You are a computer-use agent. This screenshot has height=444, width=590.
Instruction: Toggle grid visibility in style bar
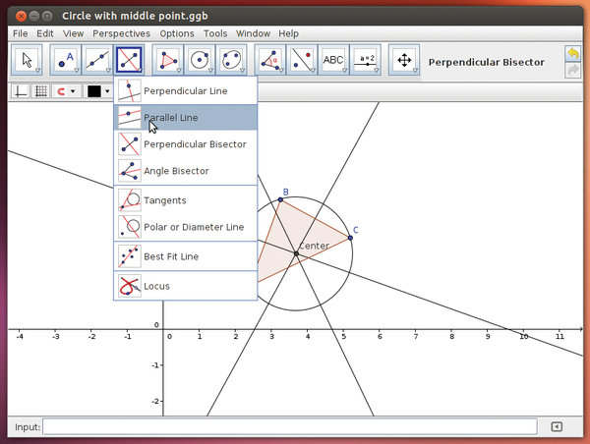(41, 91)
